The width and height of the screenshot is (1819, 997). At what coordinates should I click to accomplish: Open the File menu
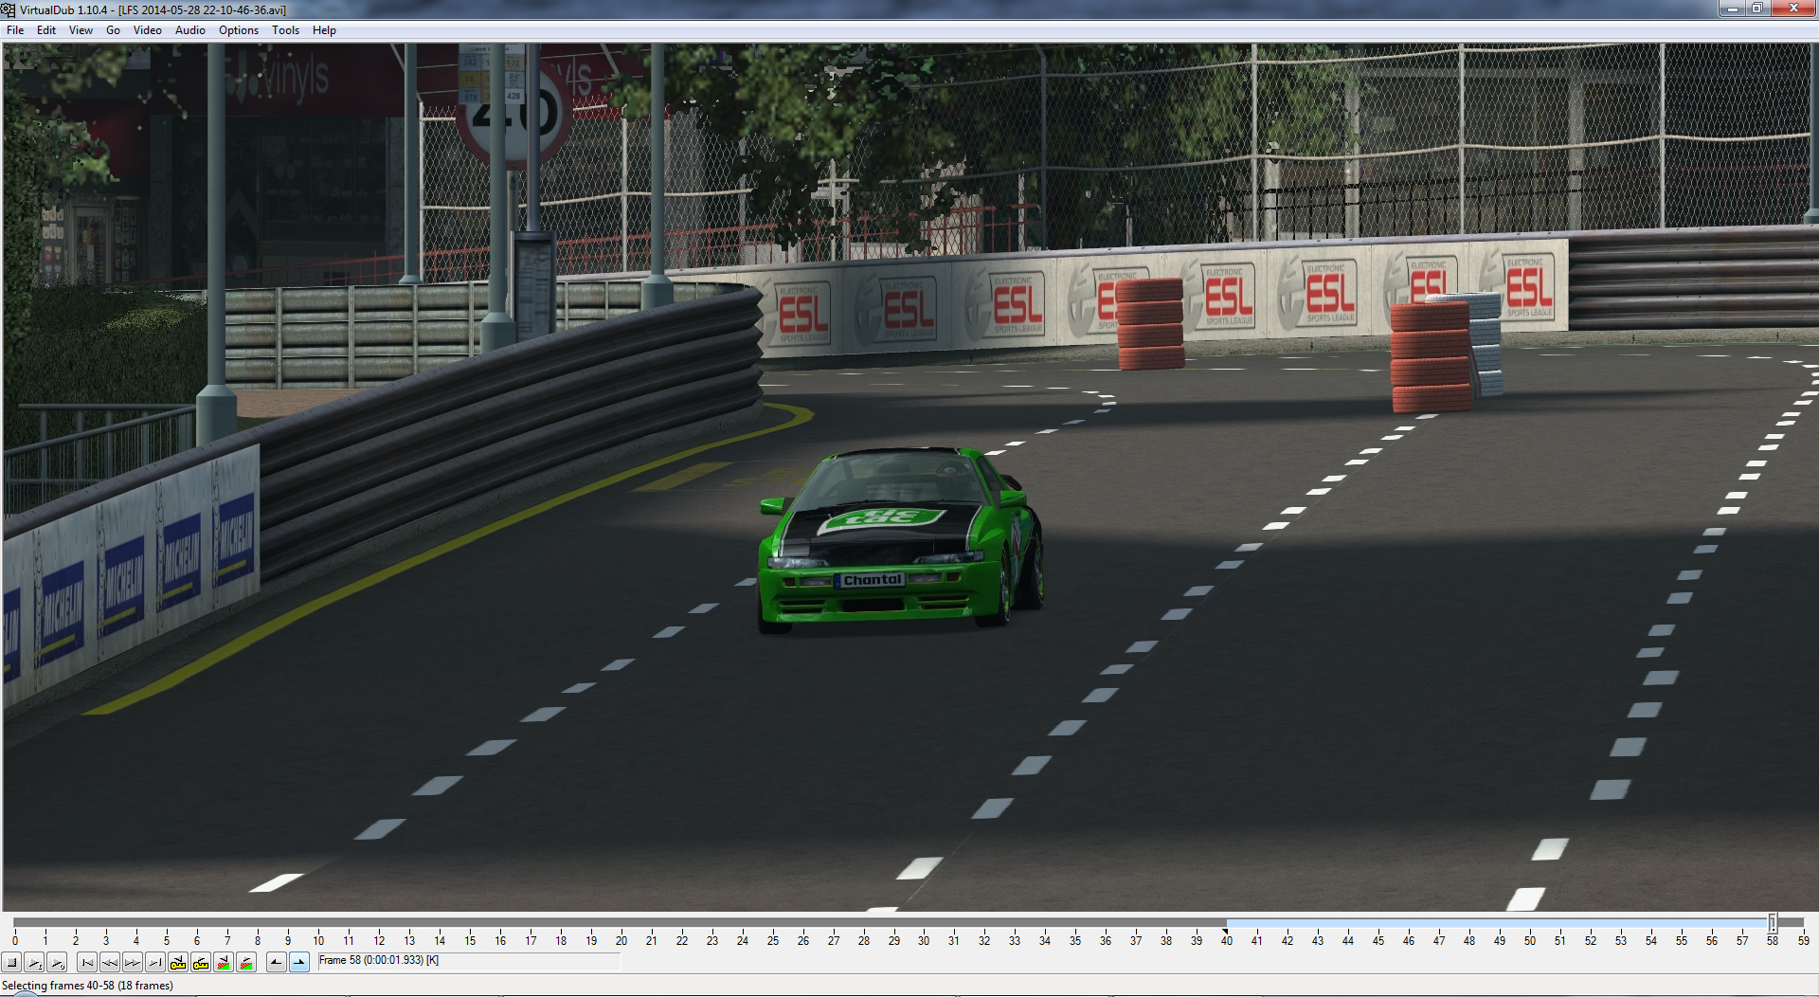click(x=15, y=30)
